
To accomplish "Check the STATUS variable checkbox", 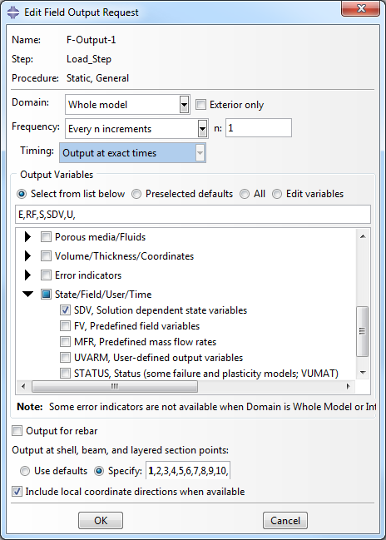I will click(65, 374).
